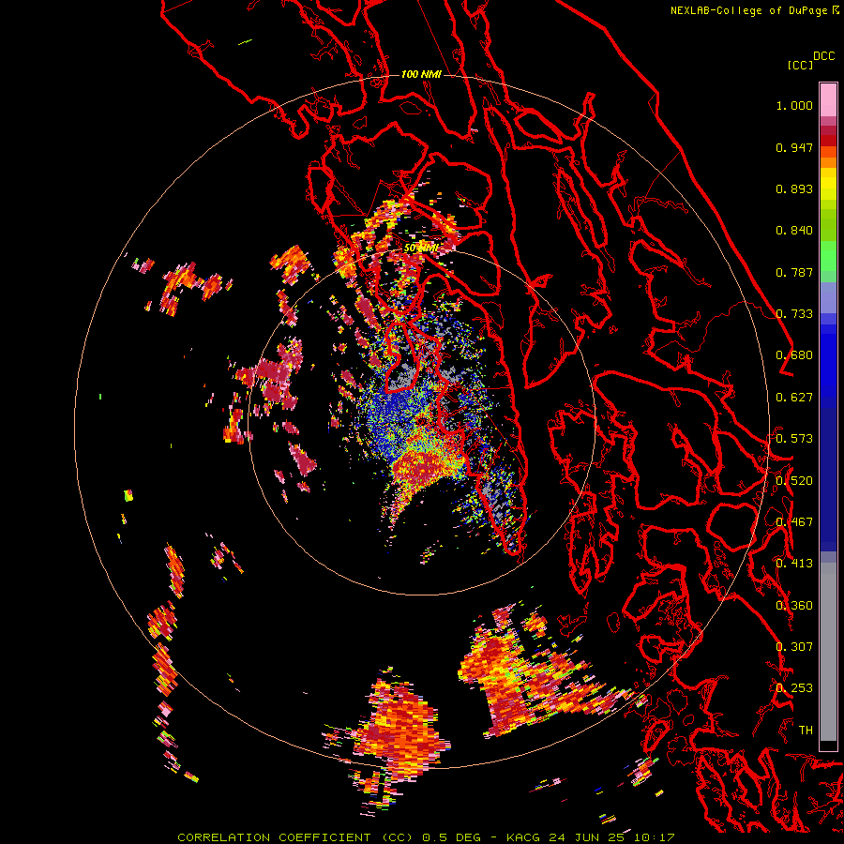Click the 0.5 DEG elevation text

[x=451, y=837]
